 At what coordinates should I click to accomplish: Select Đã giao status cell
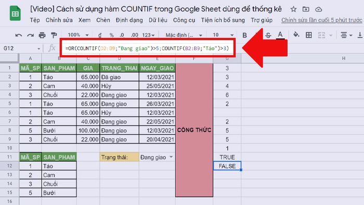click(x=119, y=77)
